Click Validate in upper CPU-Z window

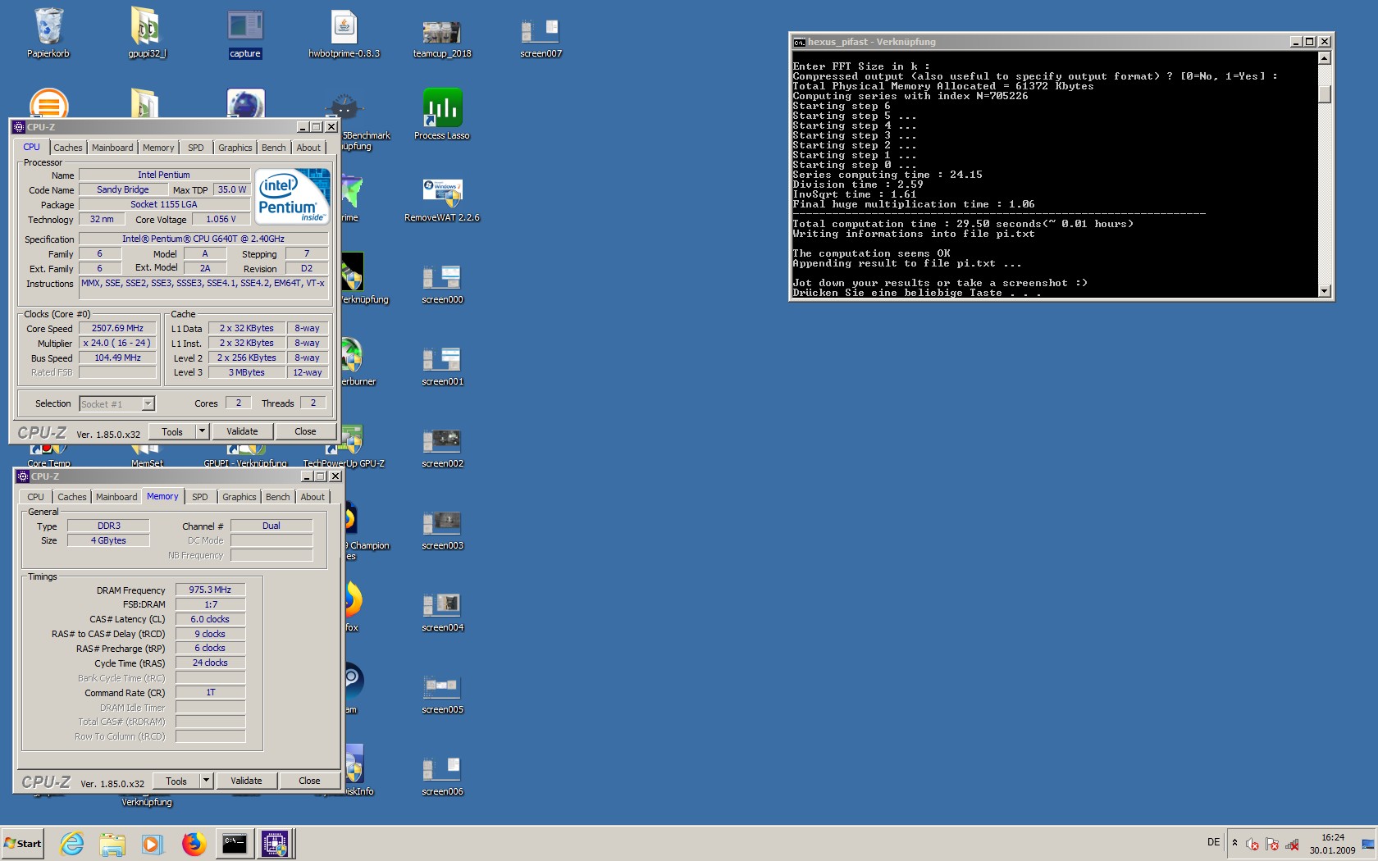coord(242,431)
